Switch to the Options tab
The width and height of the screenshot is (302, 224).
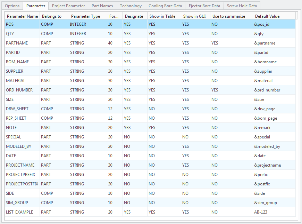(12, 6)
